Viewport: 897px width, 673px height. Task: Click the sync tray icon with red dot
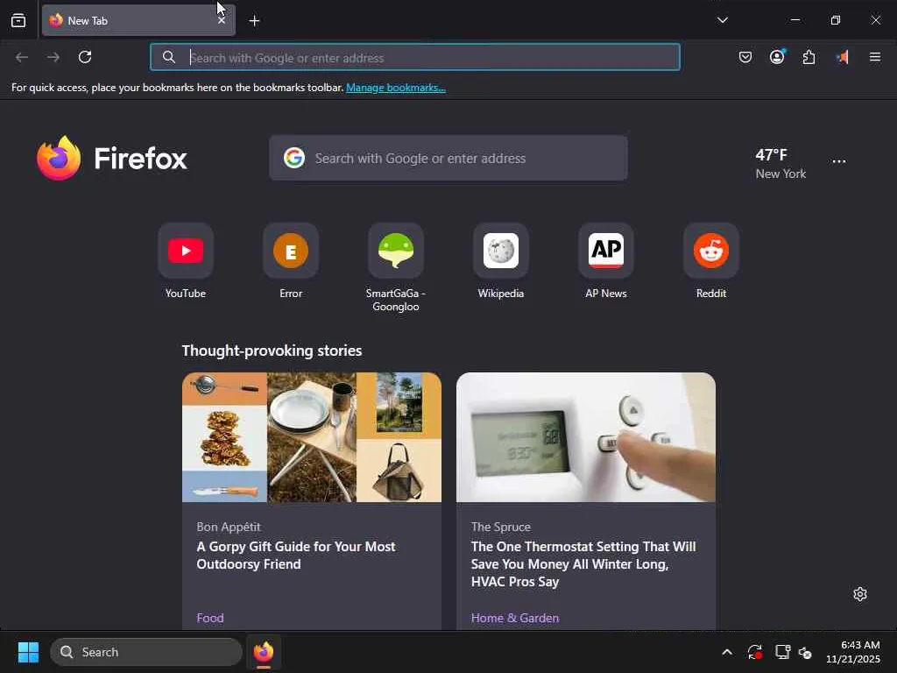tap(754, 652)
